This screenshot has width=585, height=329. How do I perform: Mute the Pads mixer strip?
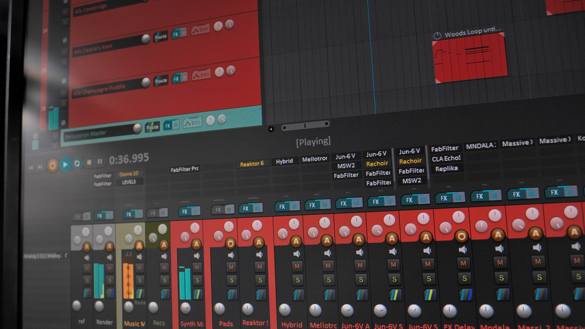pyautogui.click(x=231, y=267)
